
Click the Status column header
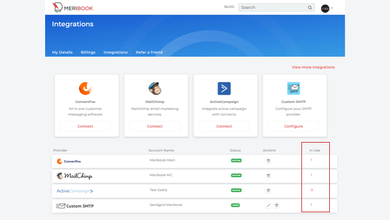point(235,150)
